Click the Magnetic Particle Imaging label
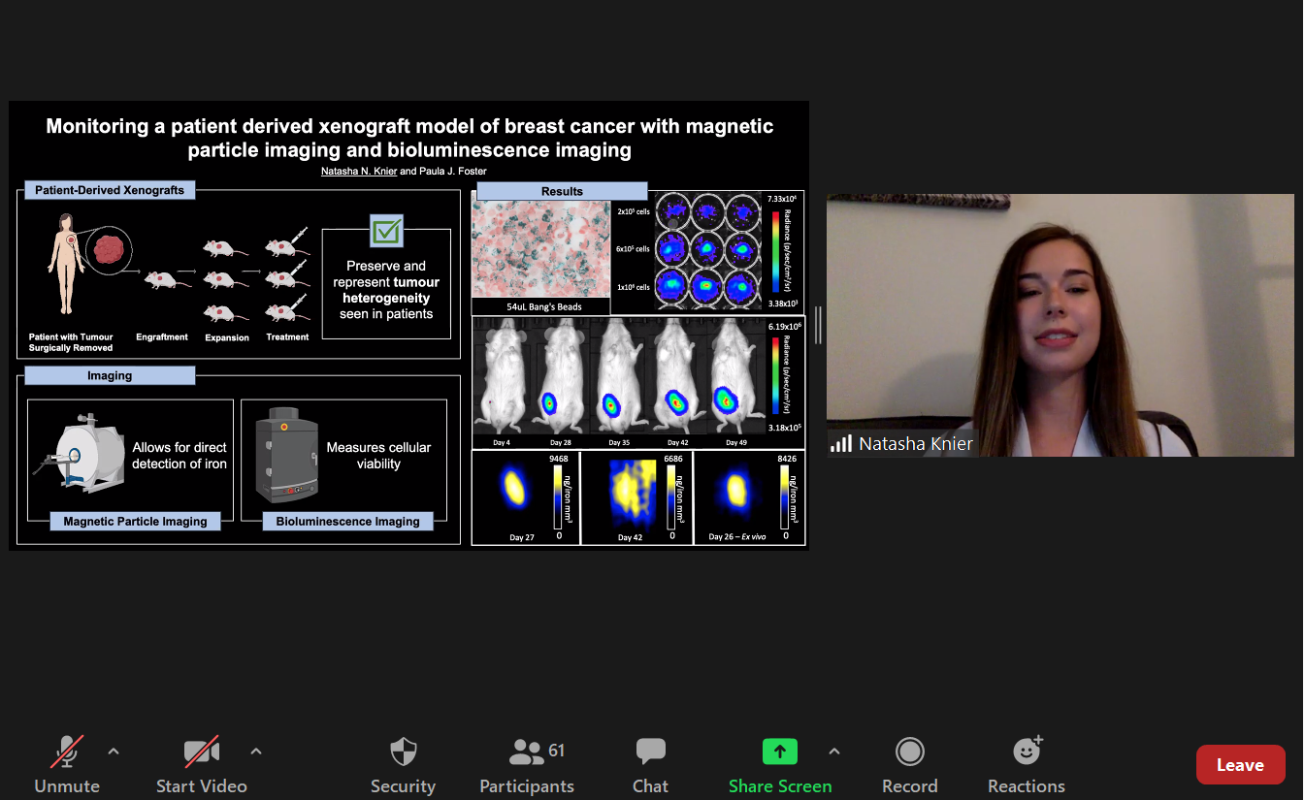Image resolution: width=1305 pixels, height=800 pixels. (x=135, y=522)
